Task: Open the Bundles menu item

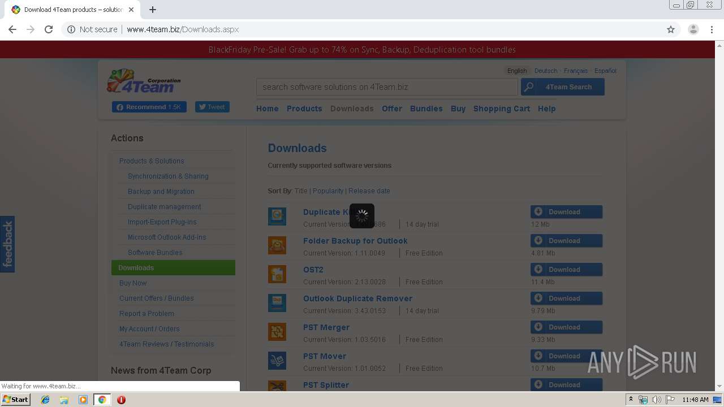Action: point(426,109)
